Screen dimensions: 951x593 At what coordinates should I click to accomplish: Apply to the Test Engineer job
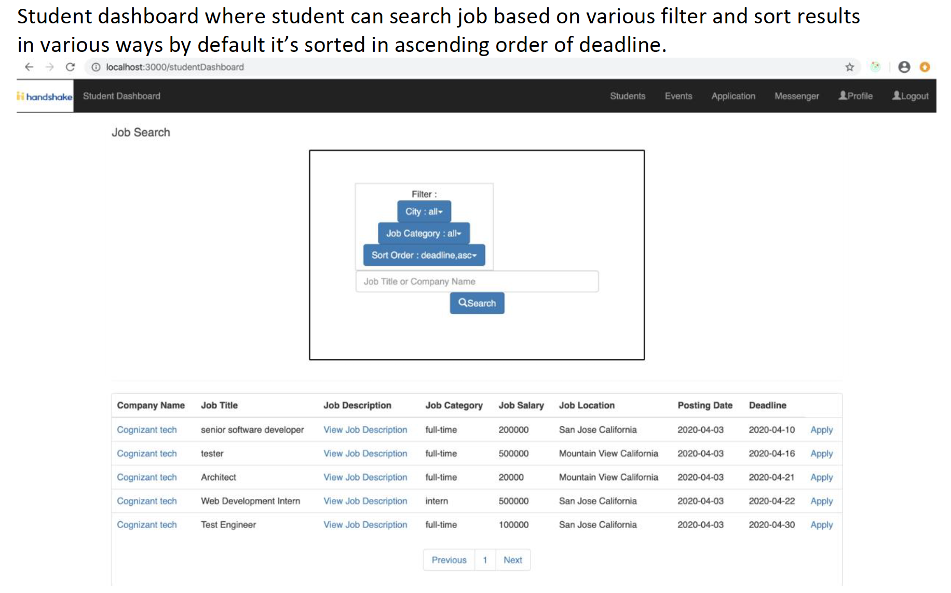pyautogui.click(x=821, y=524)
